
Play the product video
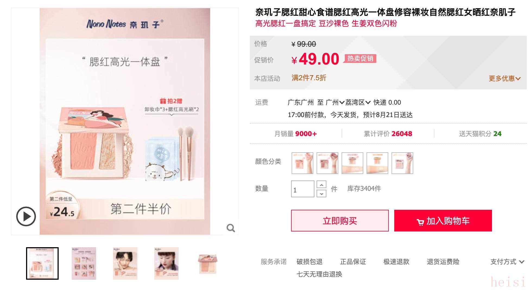click(x=26, y=216)
